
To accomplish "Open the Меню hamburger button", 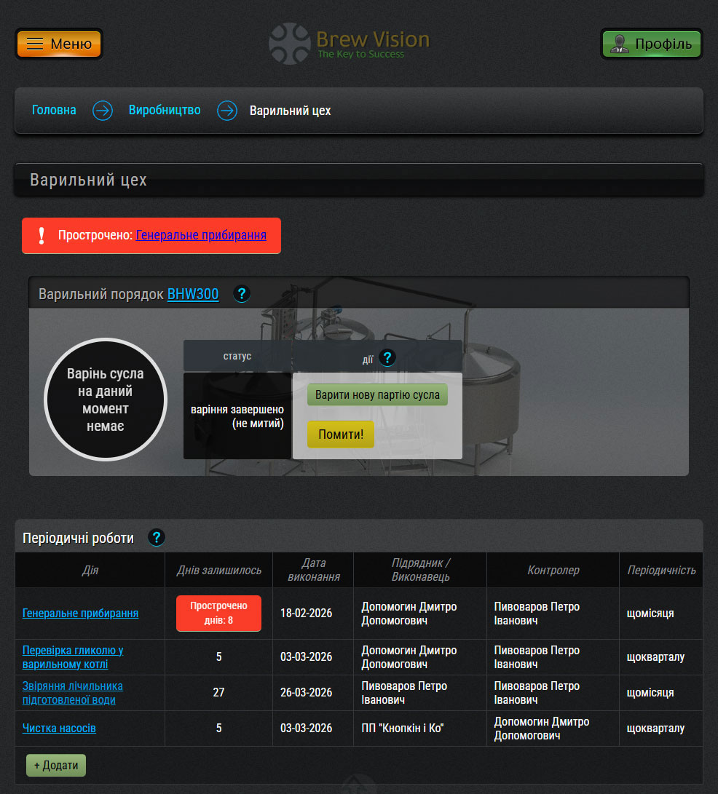I will 59,44.
